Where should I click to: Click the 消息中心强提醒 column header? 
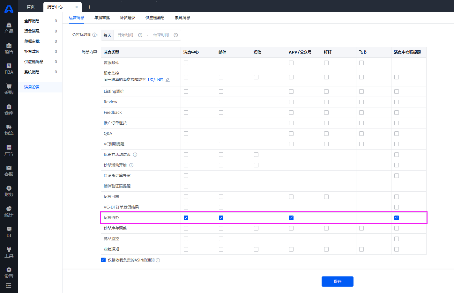(x=407, y=52)
